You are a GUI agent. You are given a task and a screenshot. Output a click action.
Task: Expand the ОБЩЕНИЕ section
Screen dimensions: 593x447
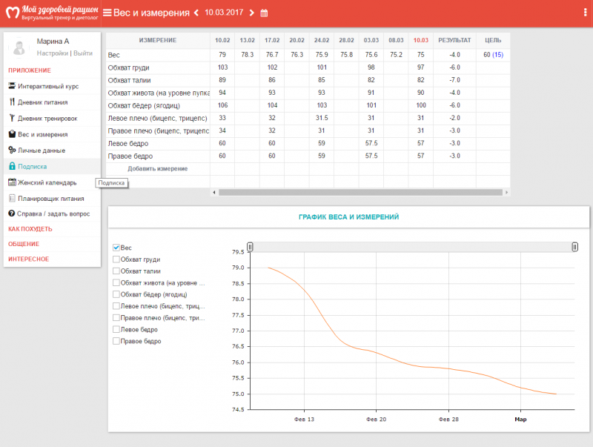24,244
